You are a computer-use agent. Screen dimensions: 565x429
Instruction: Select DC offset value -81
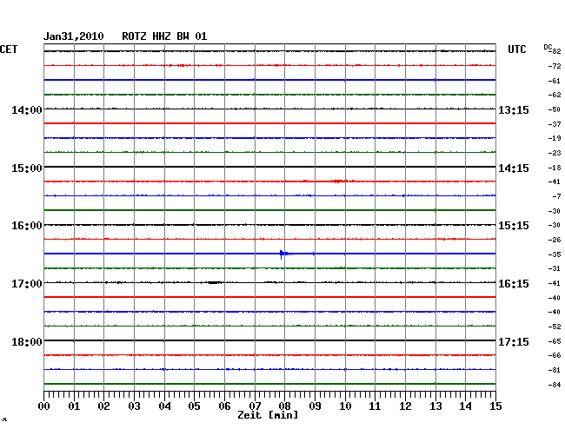coord(555,370)
